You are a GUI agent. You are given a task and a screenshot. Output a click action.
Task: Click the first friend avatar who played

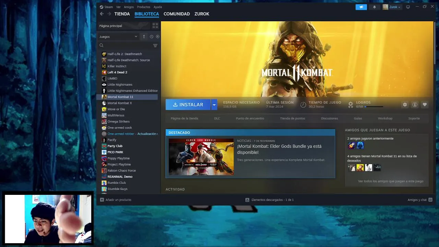tap(351, 145)
